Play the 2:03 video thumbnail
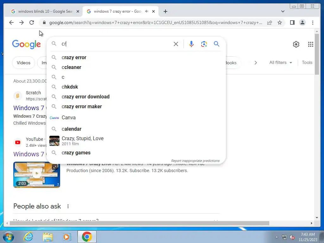324x243 pixels. [x=37, y=175]
